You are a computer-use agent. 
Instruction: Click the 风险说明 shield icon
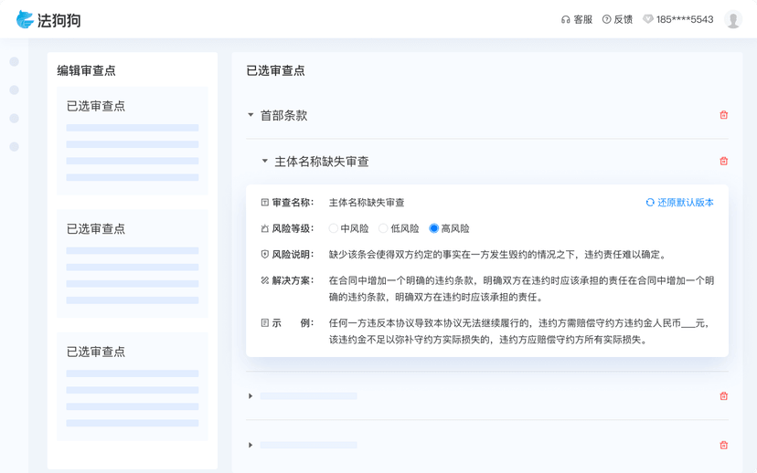click(x=264, y=255)
